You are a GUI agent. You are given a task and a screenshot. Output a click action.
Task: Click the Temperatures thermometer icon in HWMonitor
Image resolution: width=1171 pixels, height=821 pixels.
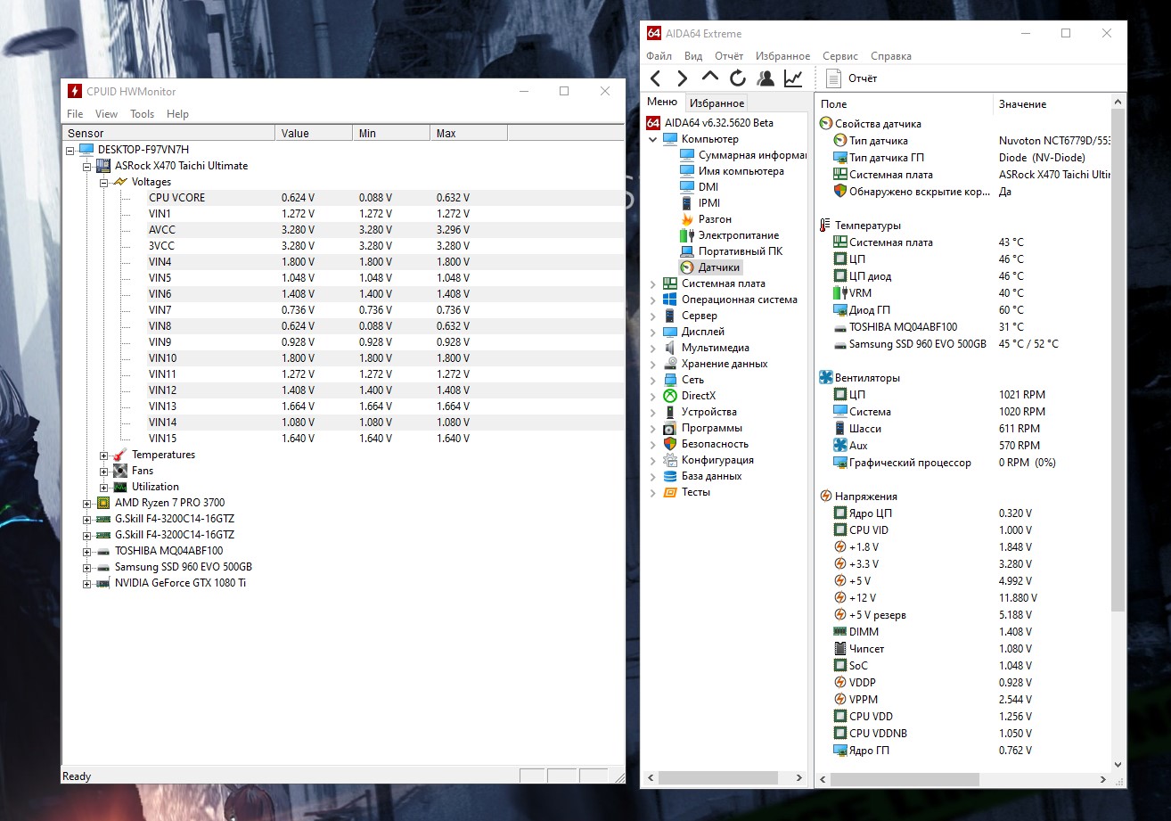[x=120, y=455]
